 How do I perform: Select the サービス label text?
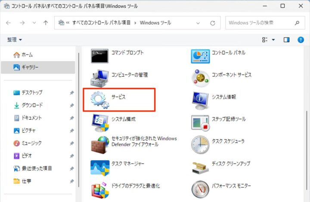tap(118, 97)
